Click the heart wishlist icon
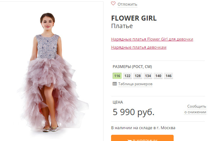This screenshot has width=219, height=141. 113,3
